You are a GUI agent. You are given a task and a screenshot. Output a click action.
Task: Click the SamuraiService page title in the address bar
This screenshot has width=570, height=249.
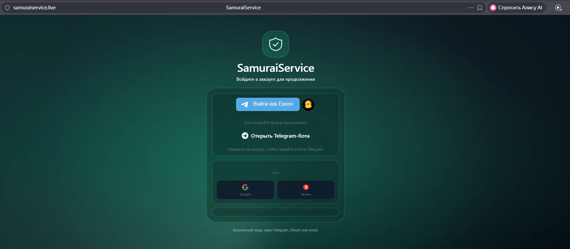[243, 8]
